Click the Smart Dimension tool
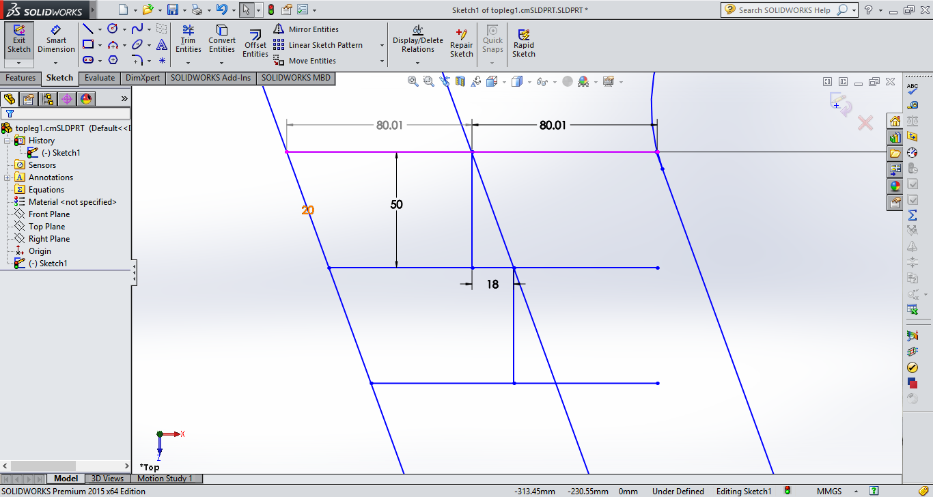Screen dimensions: 933x497 pyautogui.click(x=56, y=39)
